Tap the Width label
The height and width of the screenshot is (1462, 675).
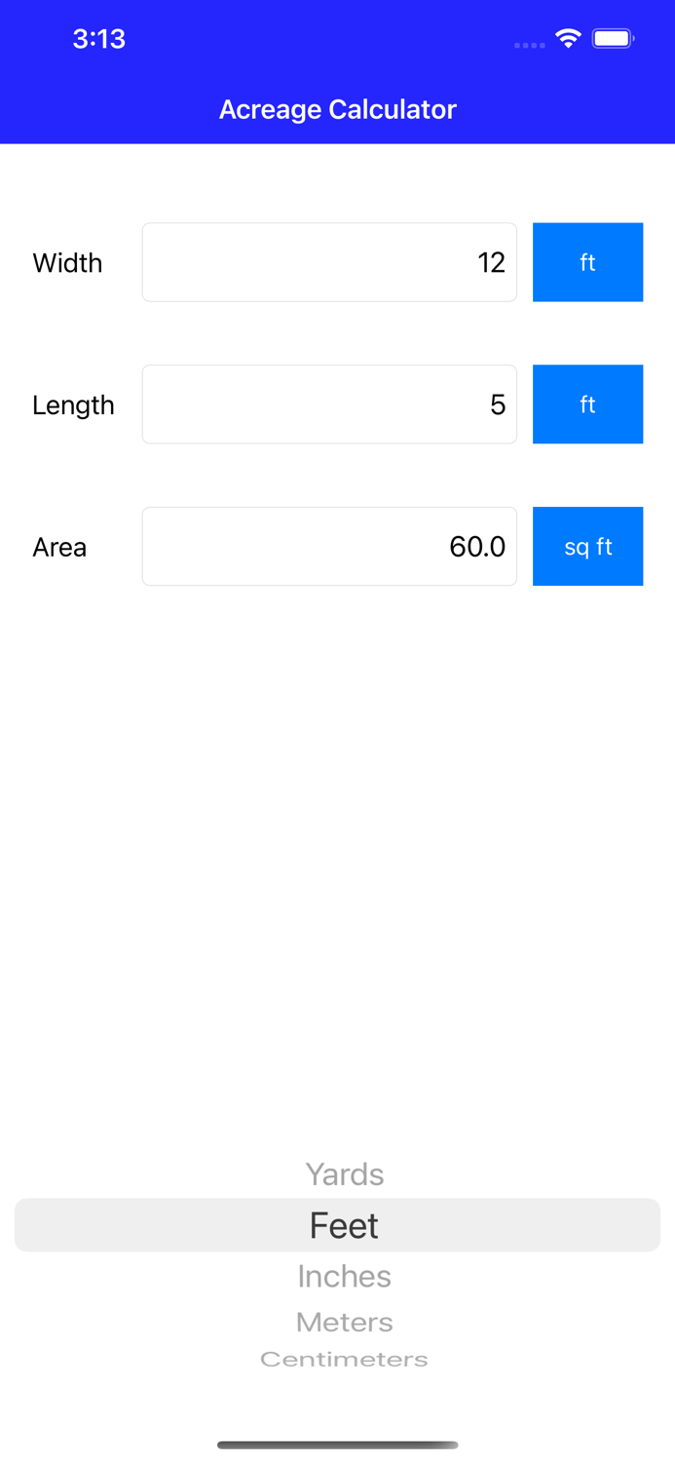(67, 262)
